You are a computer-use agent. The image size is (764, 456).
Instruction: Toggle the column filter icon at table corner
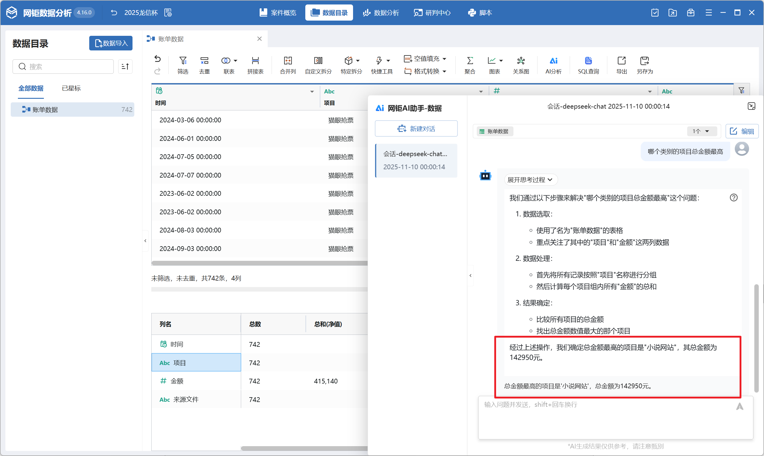741,90
